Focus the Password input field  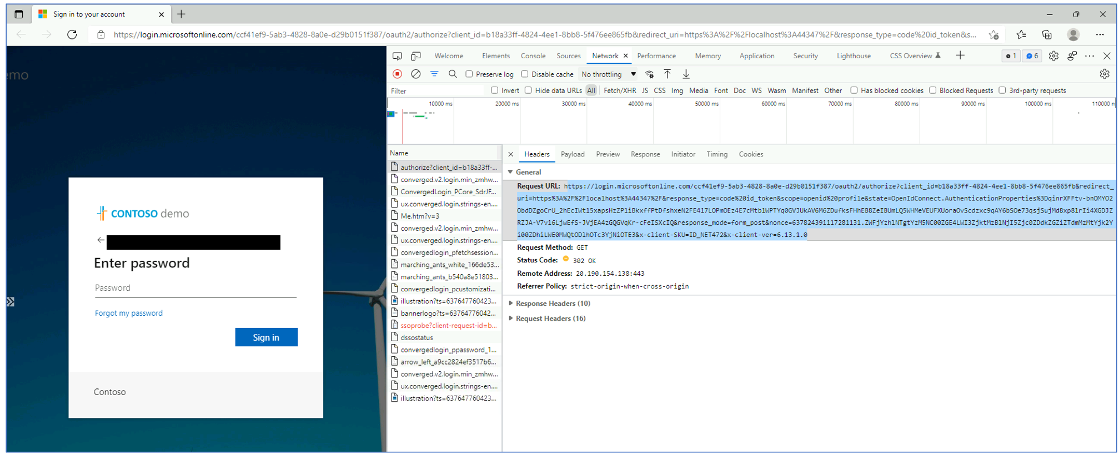(195, 288)
